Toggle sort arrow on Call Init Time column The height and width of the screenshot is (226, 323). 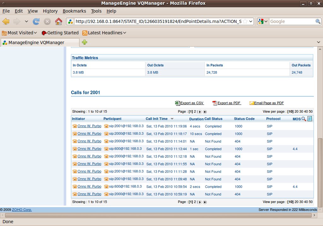(x=172, y=119)
